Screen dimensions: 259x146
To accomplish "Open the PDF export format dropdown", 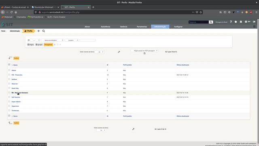I will [x=145, y=51].
